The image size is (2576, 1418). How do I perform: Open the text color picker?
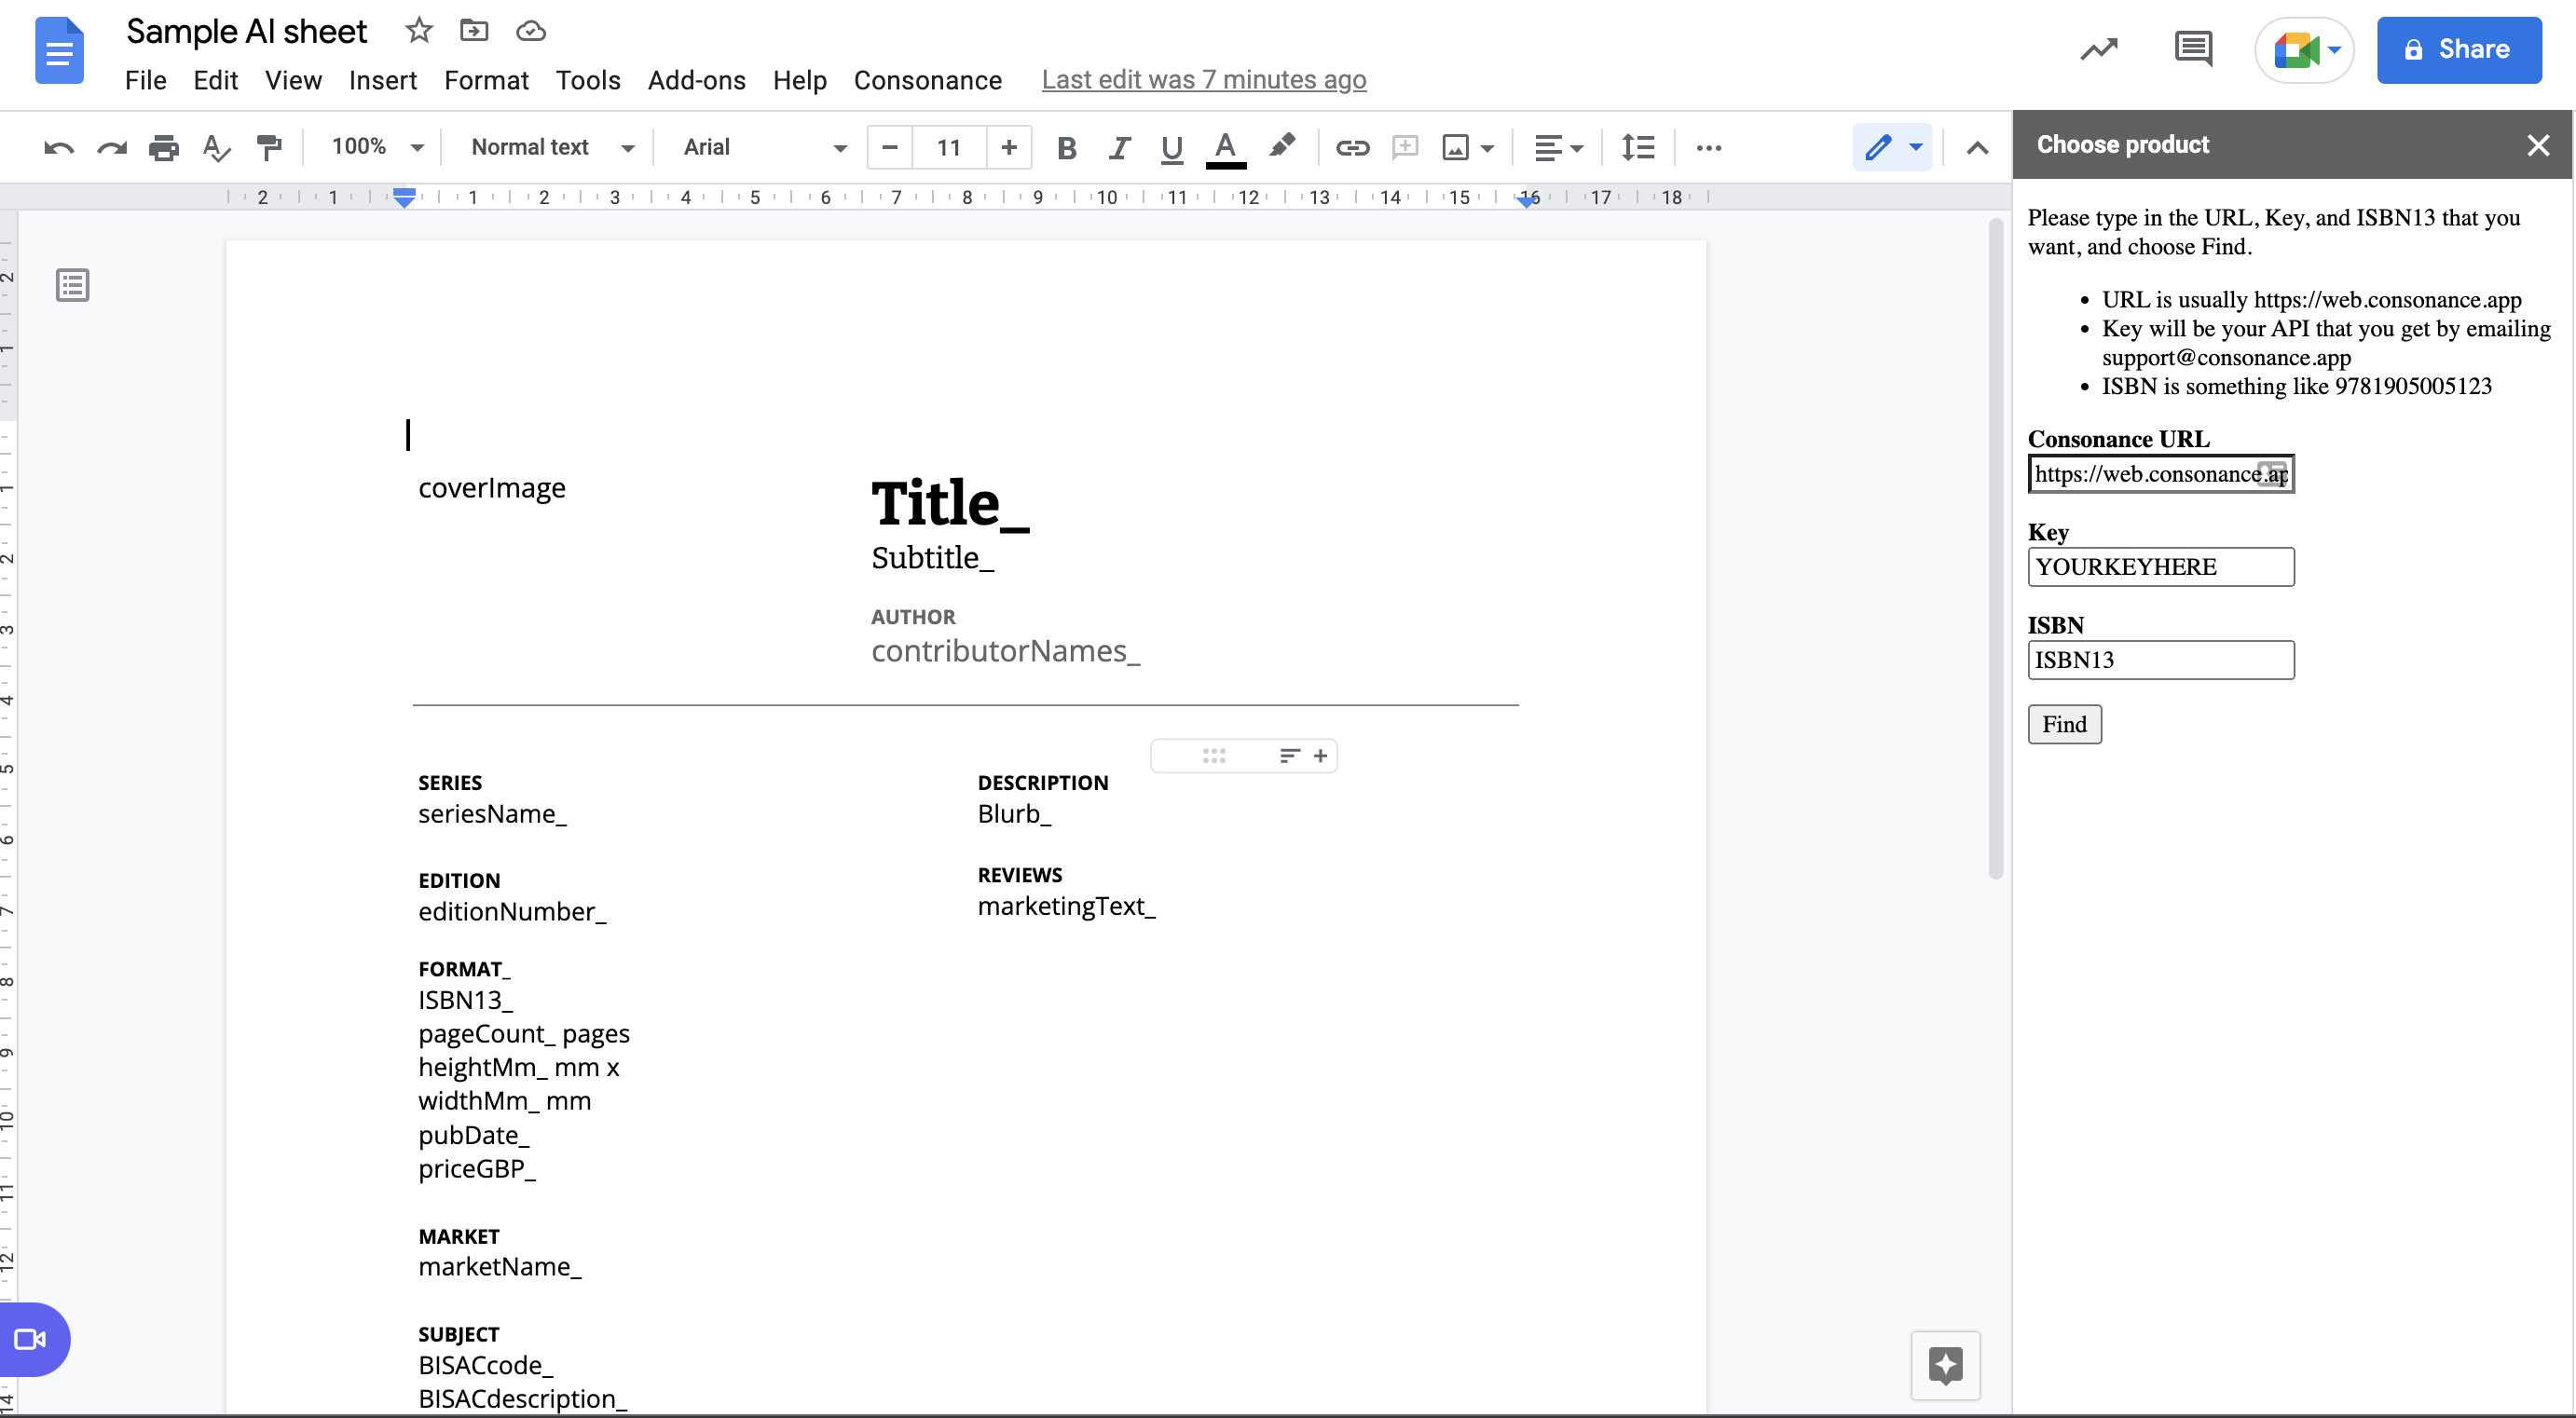[1225, 147]
